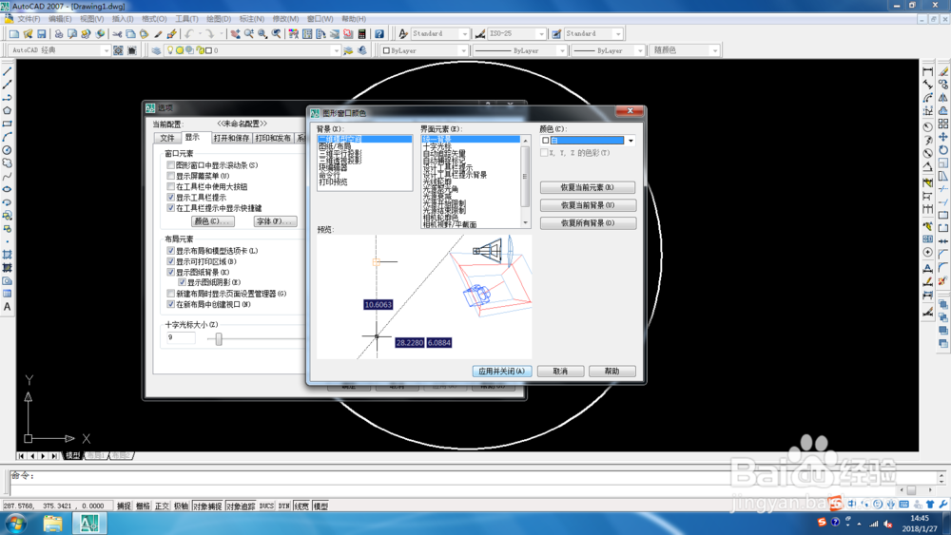Image resolution: width=951 pixels, height=535 pixels.
Task: Select the Rectangle tool in Draw toolbar
Action: pyautogui.click(x=8, y=124)
